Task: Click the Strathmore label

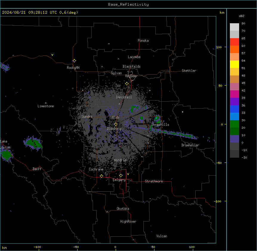Action: pyautogui.click(x=154, y=181)
